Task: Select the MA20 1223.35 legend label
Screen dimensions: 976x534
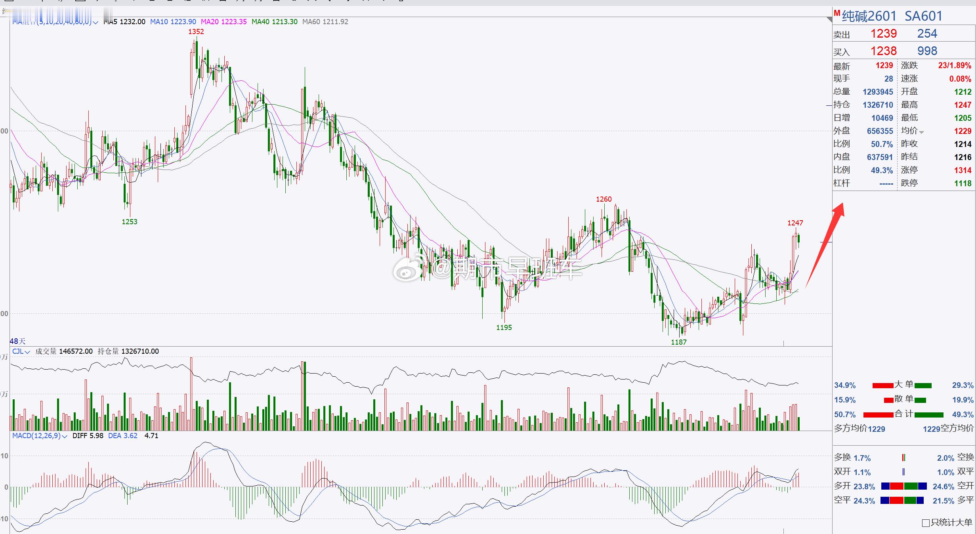Action: click(223, 22)
